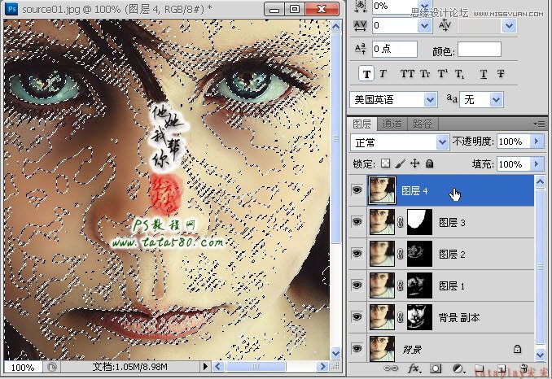Click the text 颜色 color swatch
This screenshot has width=552, height=379.
pyautogui.click(x=479, y=50)
